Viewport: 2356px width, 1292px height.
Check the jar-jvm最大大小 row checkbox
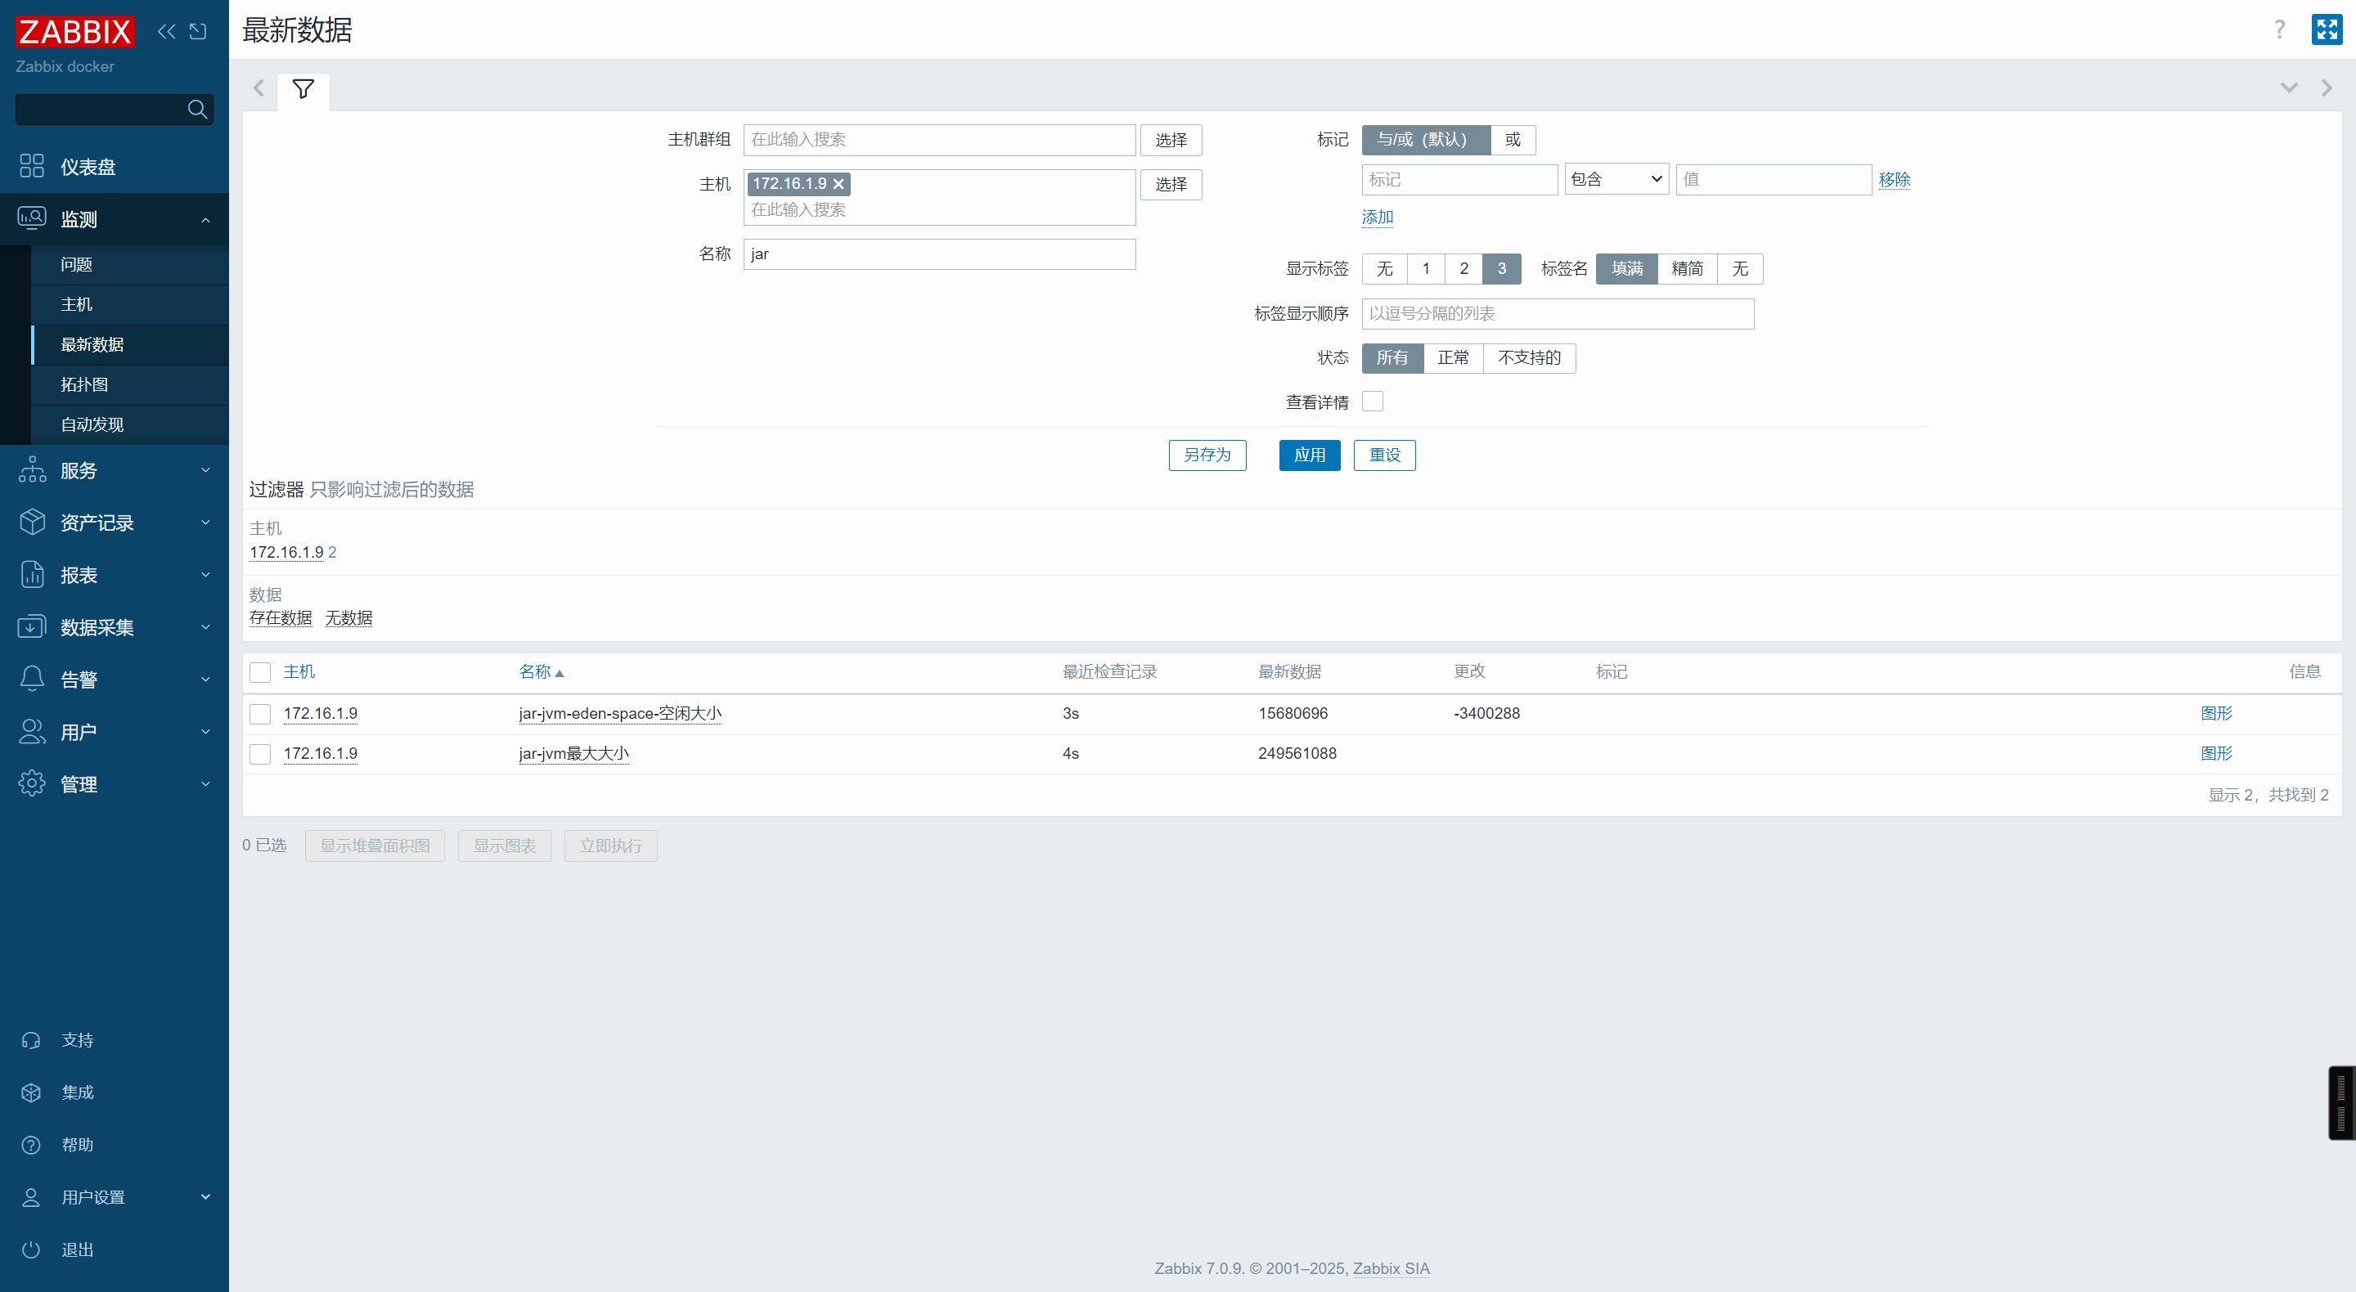[x=261, y=755]
